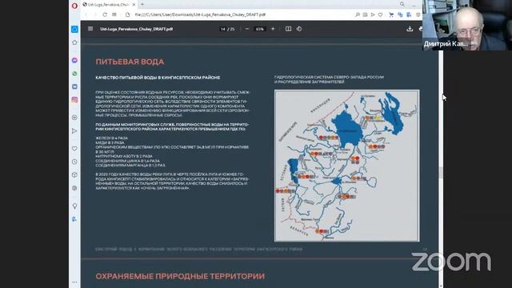Open the shopping cart extension icon

[391, 14]
